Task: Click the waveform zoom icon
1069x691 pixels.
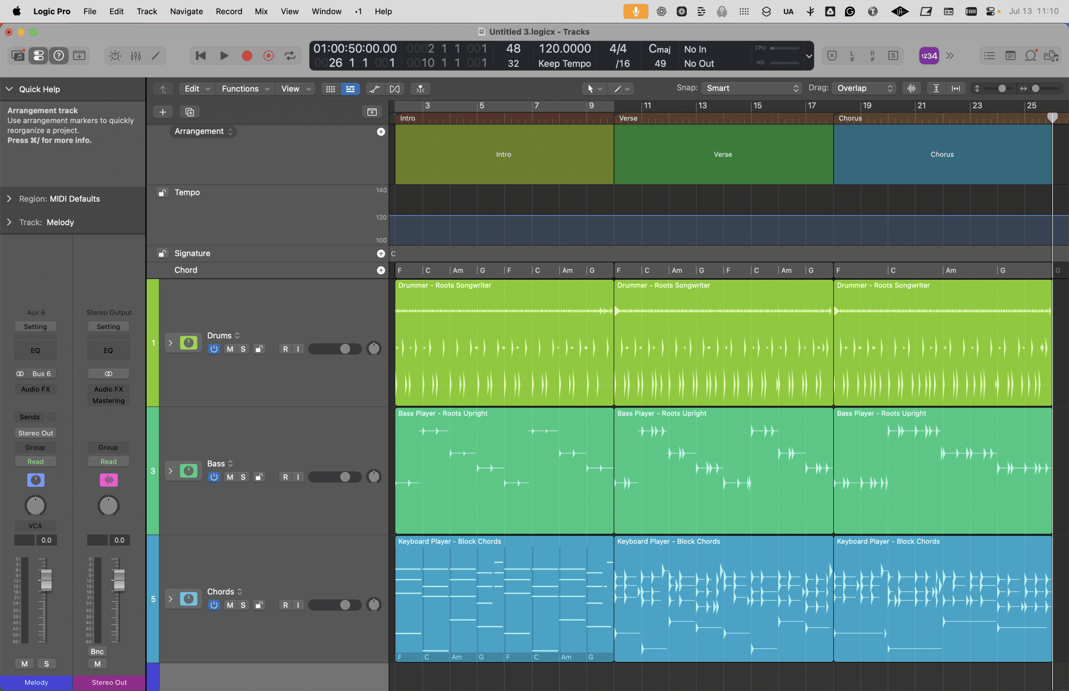Action: click(x=912, y=89)
